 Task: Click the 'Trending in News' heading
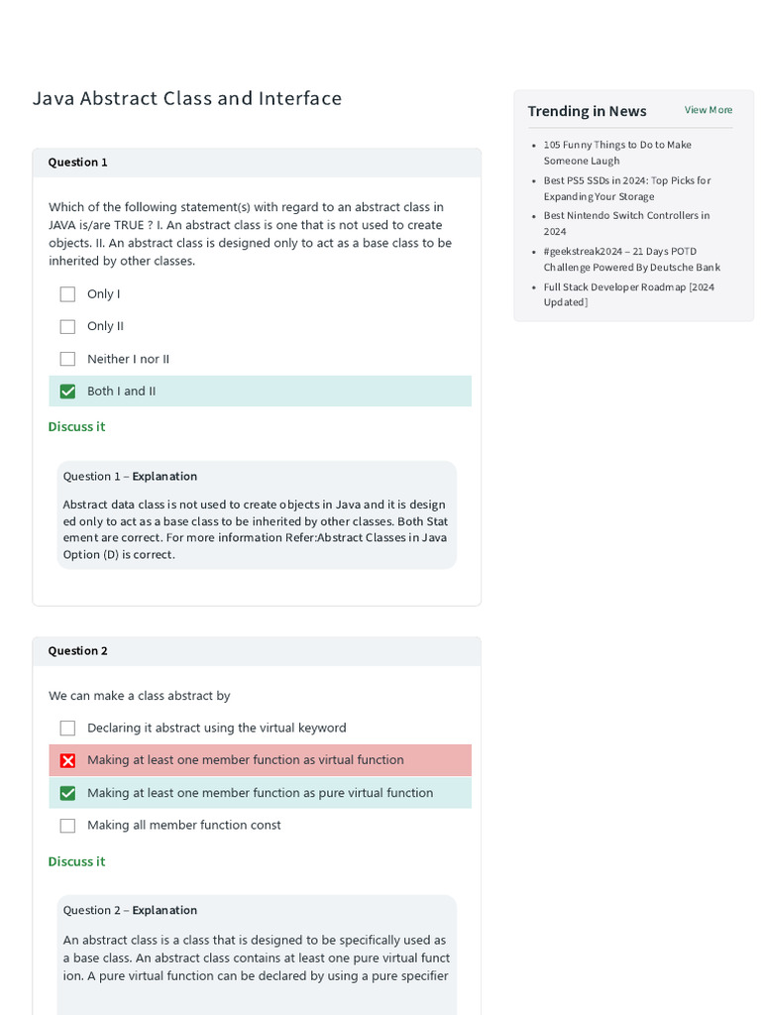coord(587,111)
